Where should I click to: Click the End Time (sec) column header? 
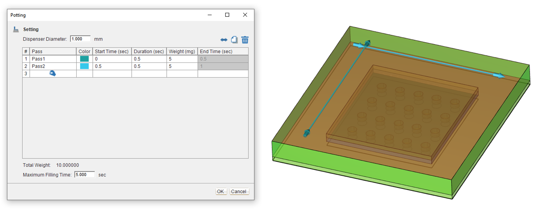pyautogui.click(x=223, y=51)
